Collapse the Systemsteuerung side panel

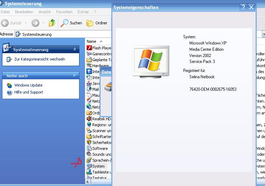tap(75, 49)
